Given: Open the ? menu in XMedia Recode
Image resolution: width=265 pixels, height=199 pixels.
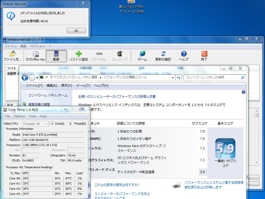Looking at the screenshot, I should point(50,46).
